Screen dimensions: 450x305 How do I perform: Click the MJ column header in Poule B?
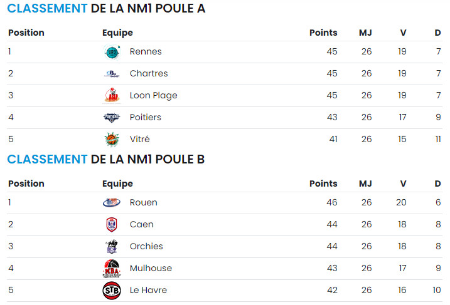(365, 184)
